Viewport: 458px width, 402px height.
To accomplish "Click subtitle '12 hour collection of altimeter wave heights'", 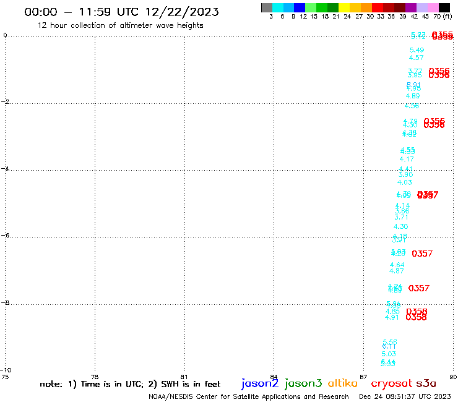I will 120,25.
